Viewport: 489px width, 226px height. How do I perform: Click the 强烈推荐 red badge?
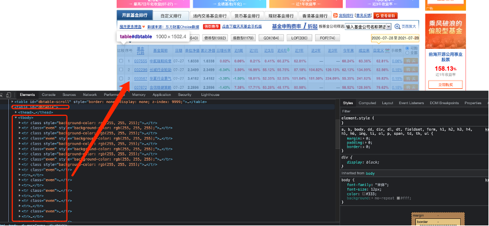(x=211, y=27)
